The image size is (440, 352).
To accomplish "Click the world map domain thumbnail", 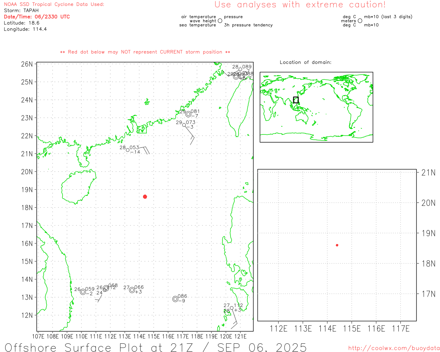I will click(316, 107).
